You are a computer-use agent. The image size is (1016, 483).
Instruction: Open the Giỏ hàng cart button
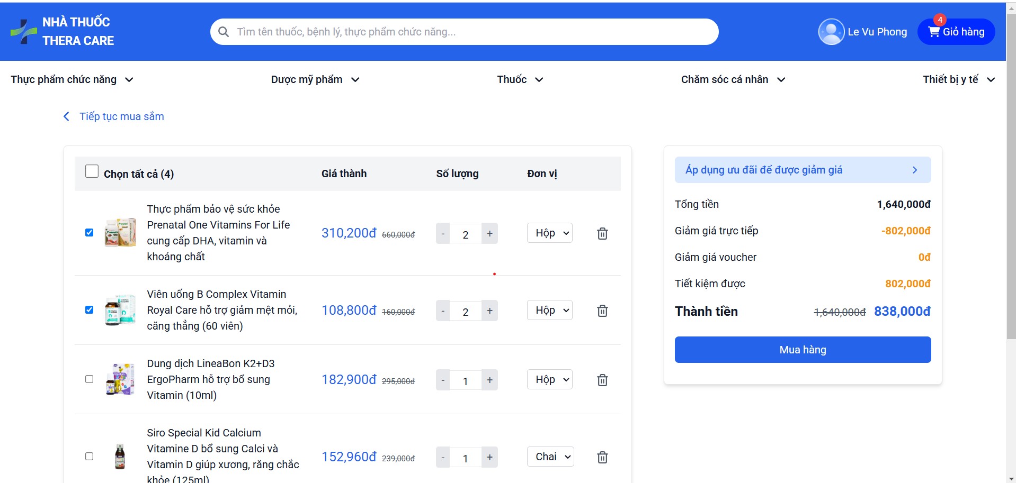956,32
